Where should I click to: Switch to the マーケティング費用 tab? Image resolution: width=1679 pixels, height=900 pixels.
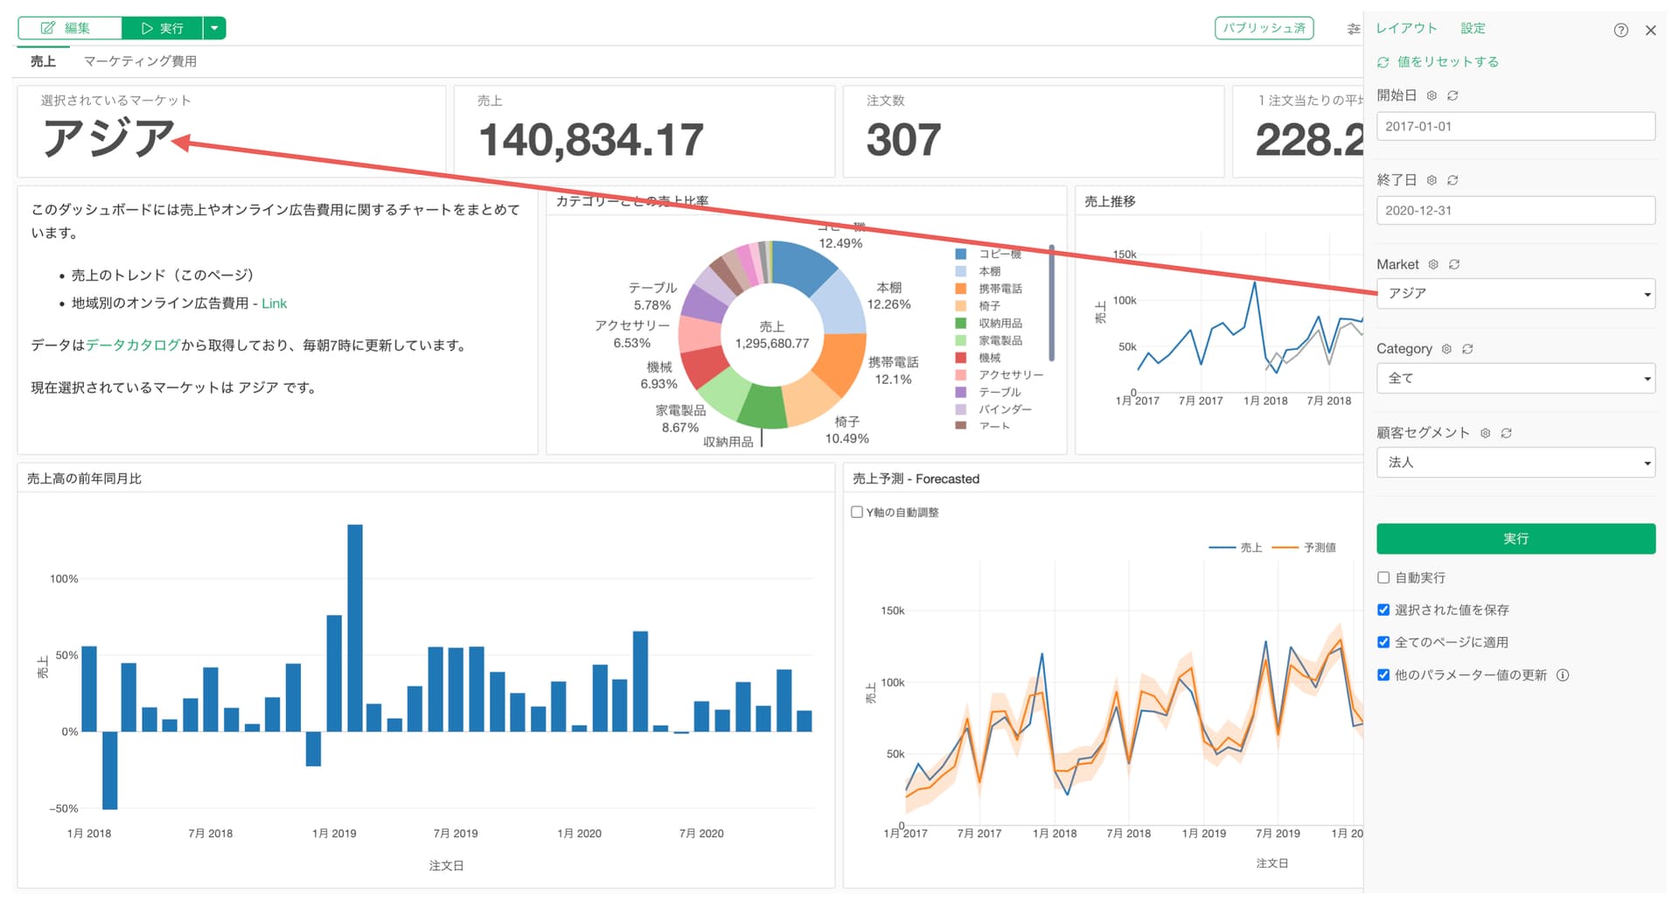click(140, 61)
